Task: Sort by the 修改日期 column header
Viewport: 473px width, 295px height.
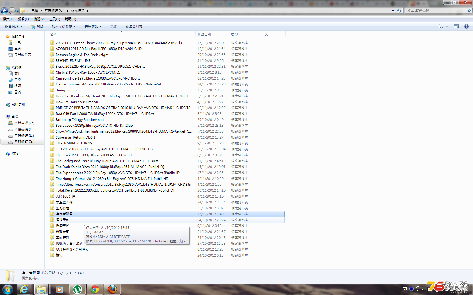Action: (212, 34)
